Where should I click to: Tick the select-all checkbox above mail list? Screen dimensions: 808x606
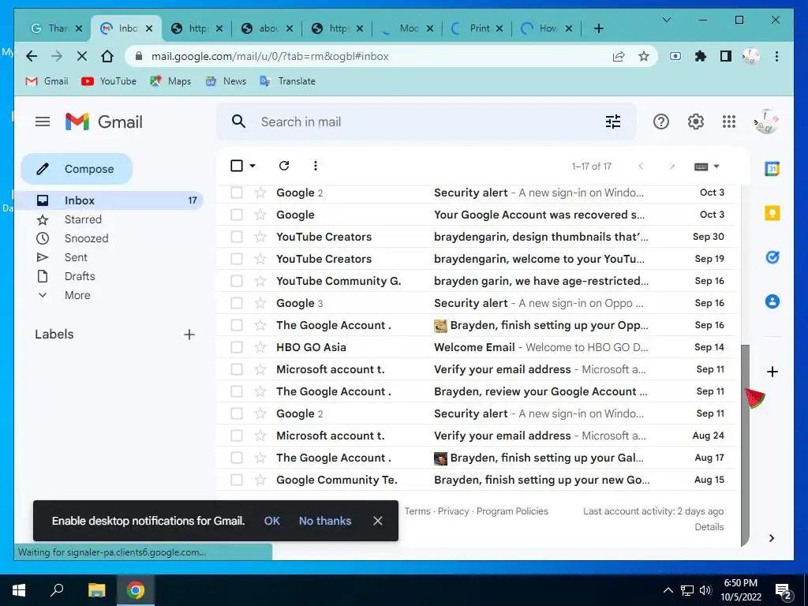click(237, 166)
